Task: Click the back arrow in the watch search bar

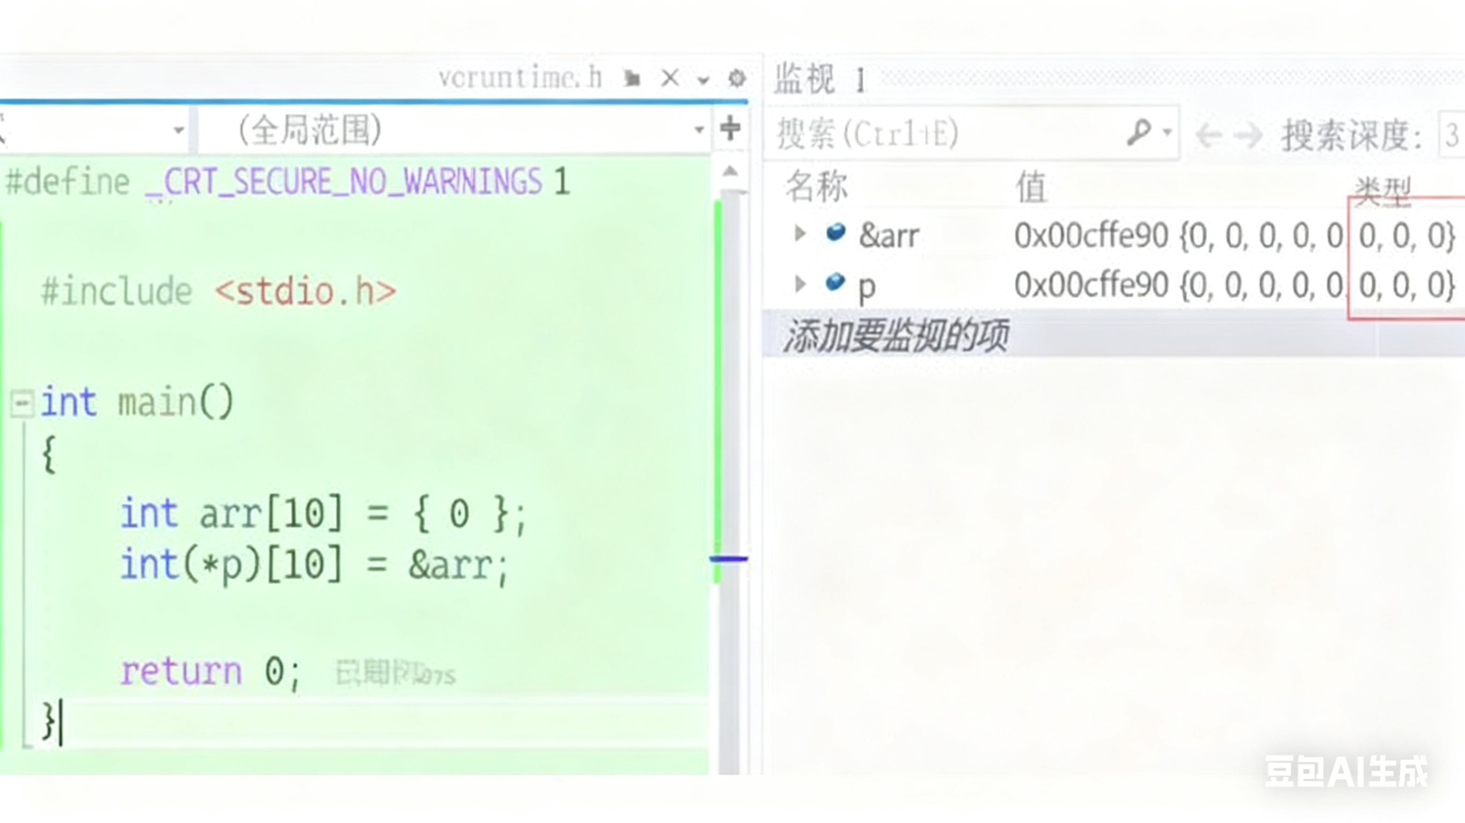Action: pyautogui.click(x=1208, y=135)
